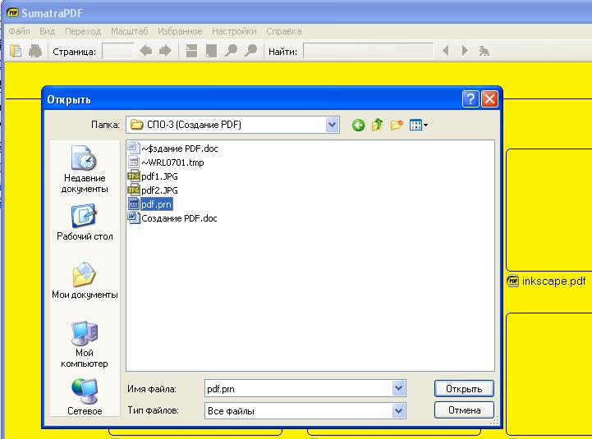Open the Масштаб menu
This screenshot has height=439, width=592.
tap(130, 31)
